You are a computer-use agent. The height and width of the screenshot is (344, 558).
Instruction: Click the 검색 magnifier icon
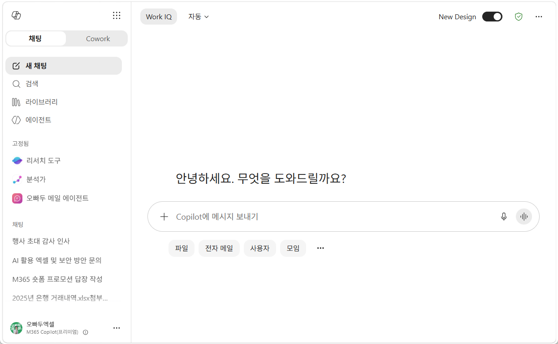pos(16,84)
